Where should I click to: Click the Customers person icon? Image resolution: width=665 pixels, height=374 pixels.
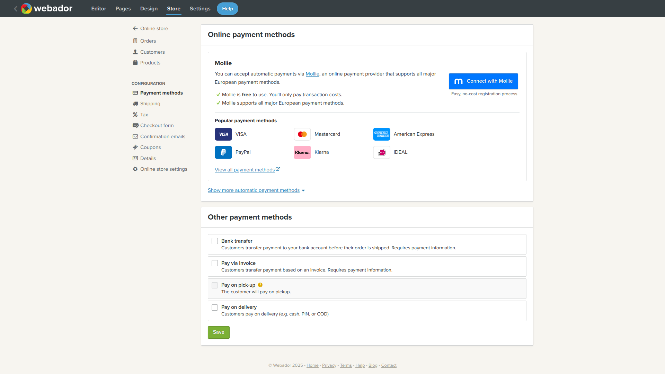135,52
